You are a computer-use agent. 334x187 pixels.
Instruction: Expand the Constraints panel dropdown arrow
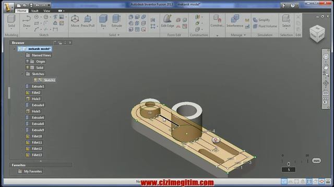(x=217, y=36)
